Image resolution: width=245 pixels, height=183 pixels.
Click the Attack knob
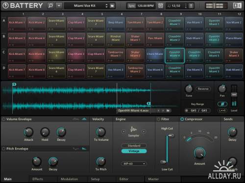tap(28, 132)
